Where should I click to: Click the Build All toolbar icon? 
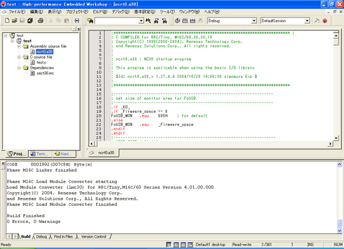tap(193, 21)
